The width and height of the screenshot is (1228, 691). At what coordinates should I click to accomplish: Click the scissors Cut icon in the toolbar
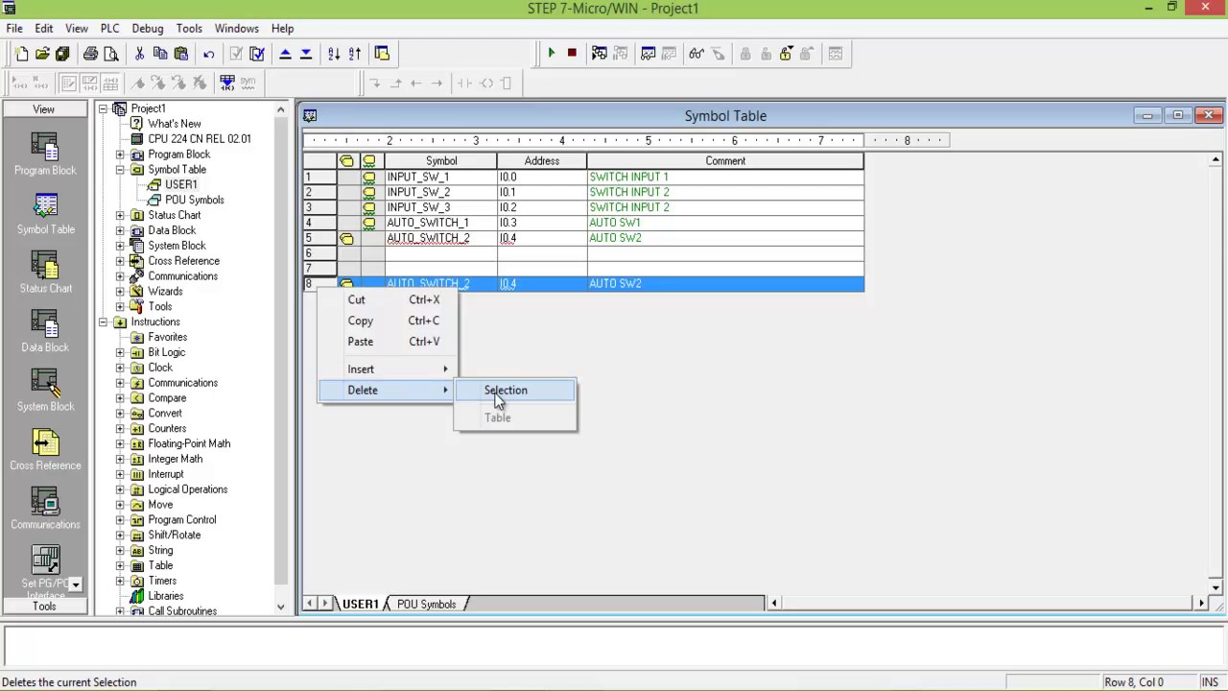[x=139, y=54]
